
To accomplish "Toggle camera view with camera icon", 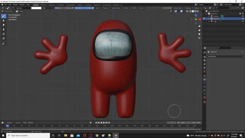I will click(199, 34).
